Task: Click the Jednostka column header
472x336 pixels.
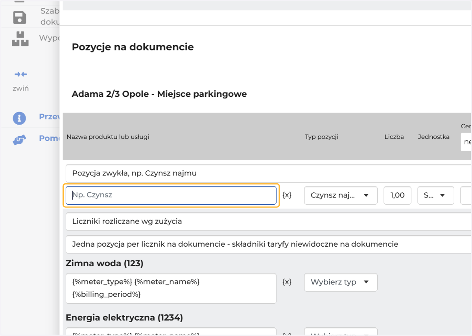Action: [434, 137]
